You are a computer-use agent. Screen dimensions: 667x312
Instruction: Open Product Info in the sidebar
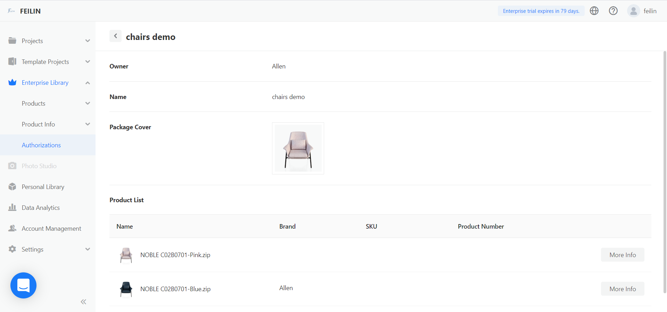tap(38, 124)
